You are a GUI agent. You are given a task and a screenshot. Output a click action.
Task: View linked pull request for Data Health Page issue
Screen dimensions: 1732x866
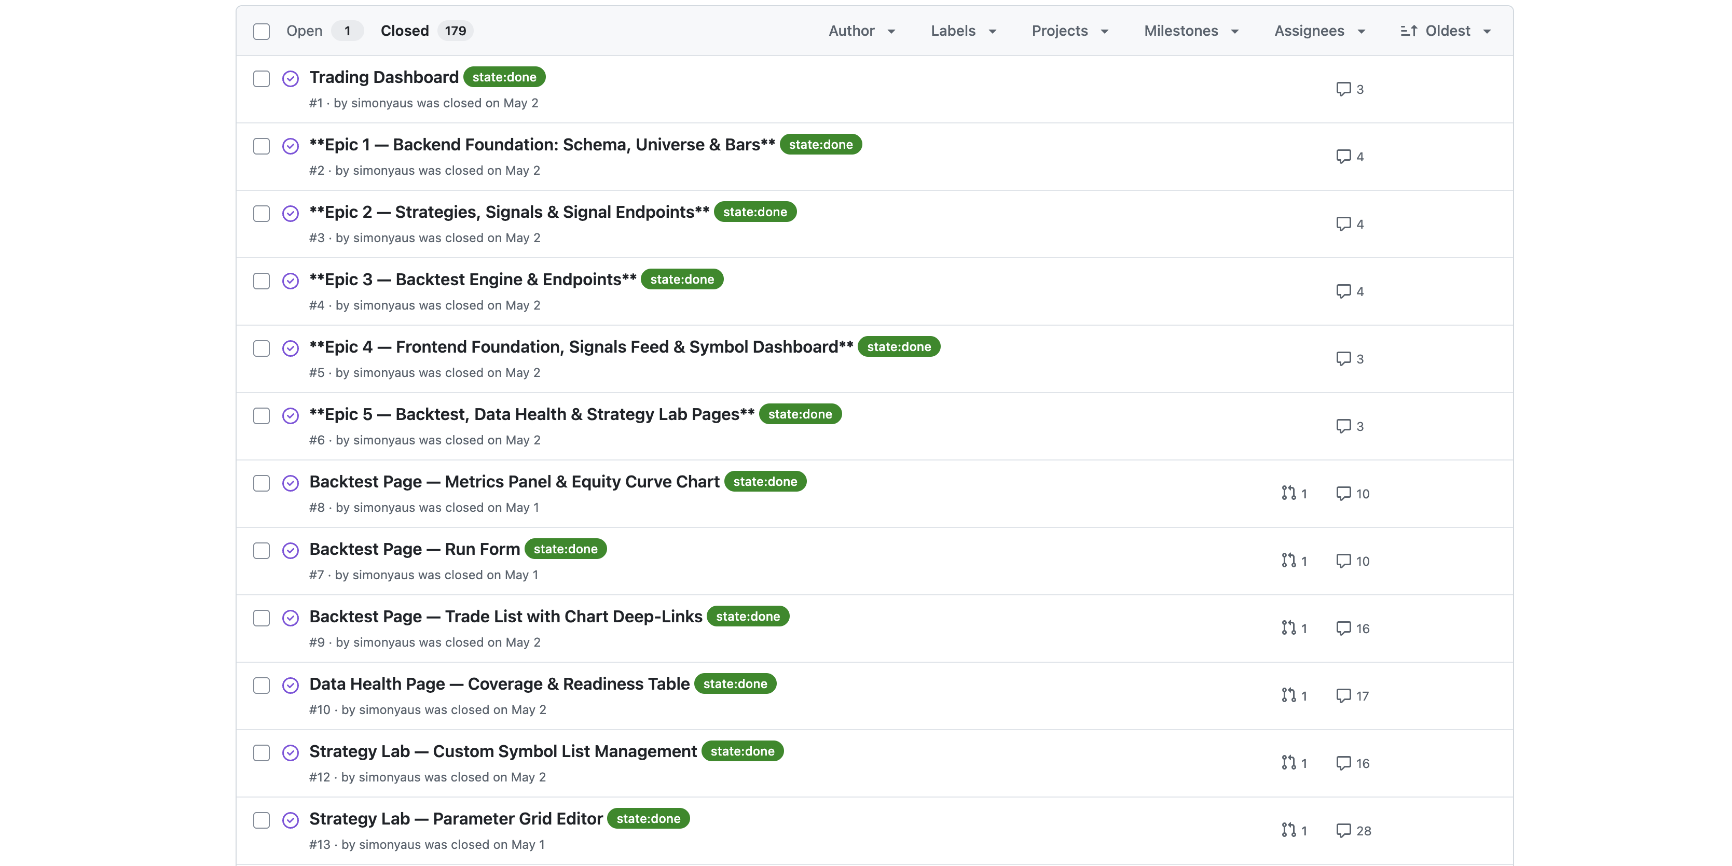[1294, 696]
